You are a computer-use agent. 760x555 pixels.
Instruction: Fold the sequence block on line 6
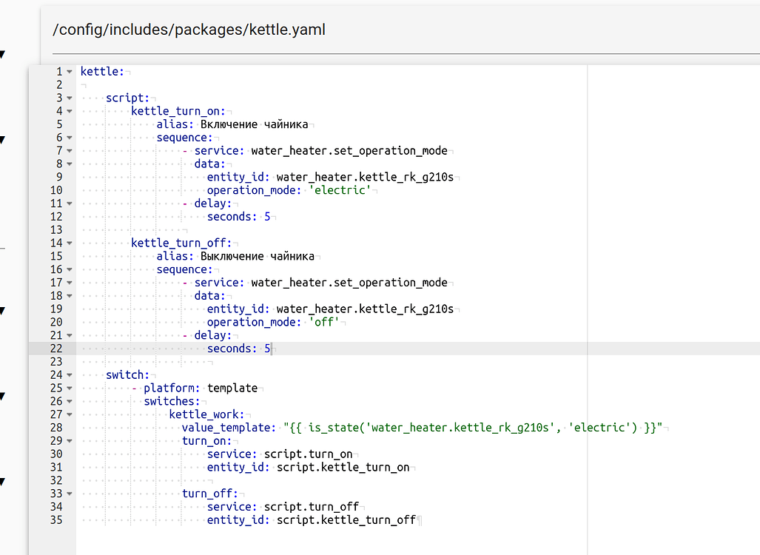[70, 138]
